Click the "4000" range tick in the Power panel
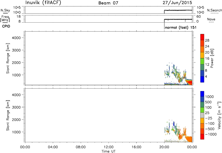The width and height of the screenshot is (222, 153). 16,38
